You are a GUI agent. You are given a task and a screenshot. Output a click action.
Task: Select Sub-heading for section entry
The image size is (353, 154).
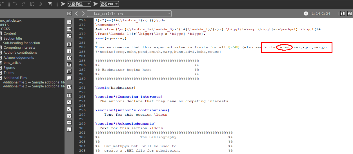pos(21,43)
